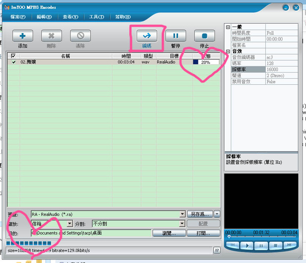Click the 添加 (Add) plus icon

[x=22, y=36]
